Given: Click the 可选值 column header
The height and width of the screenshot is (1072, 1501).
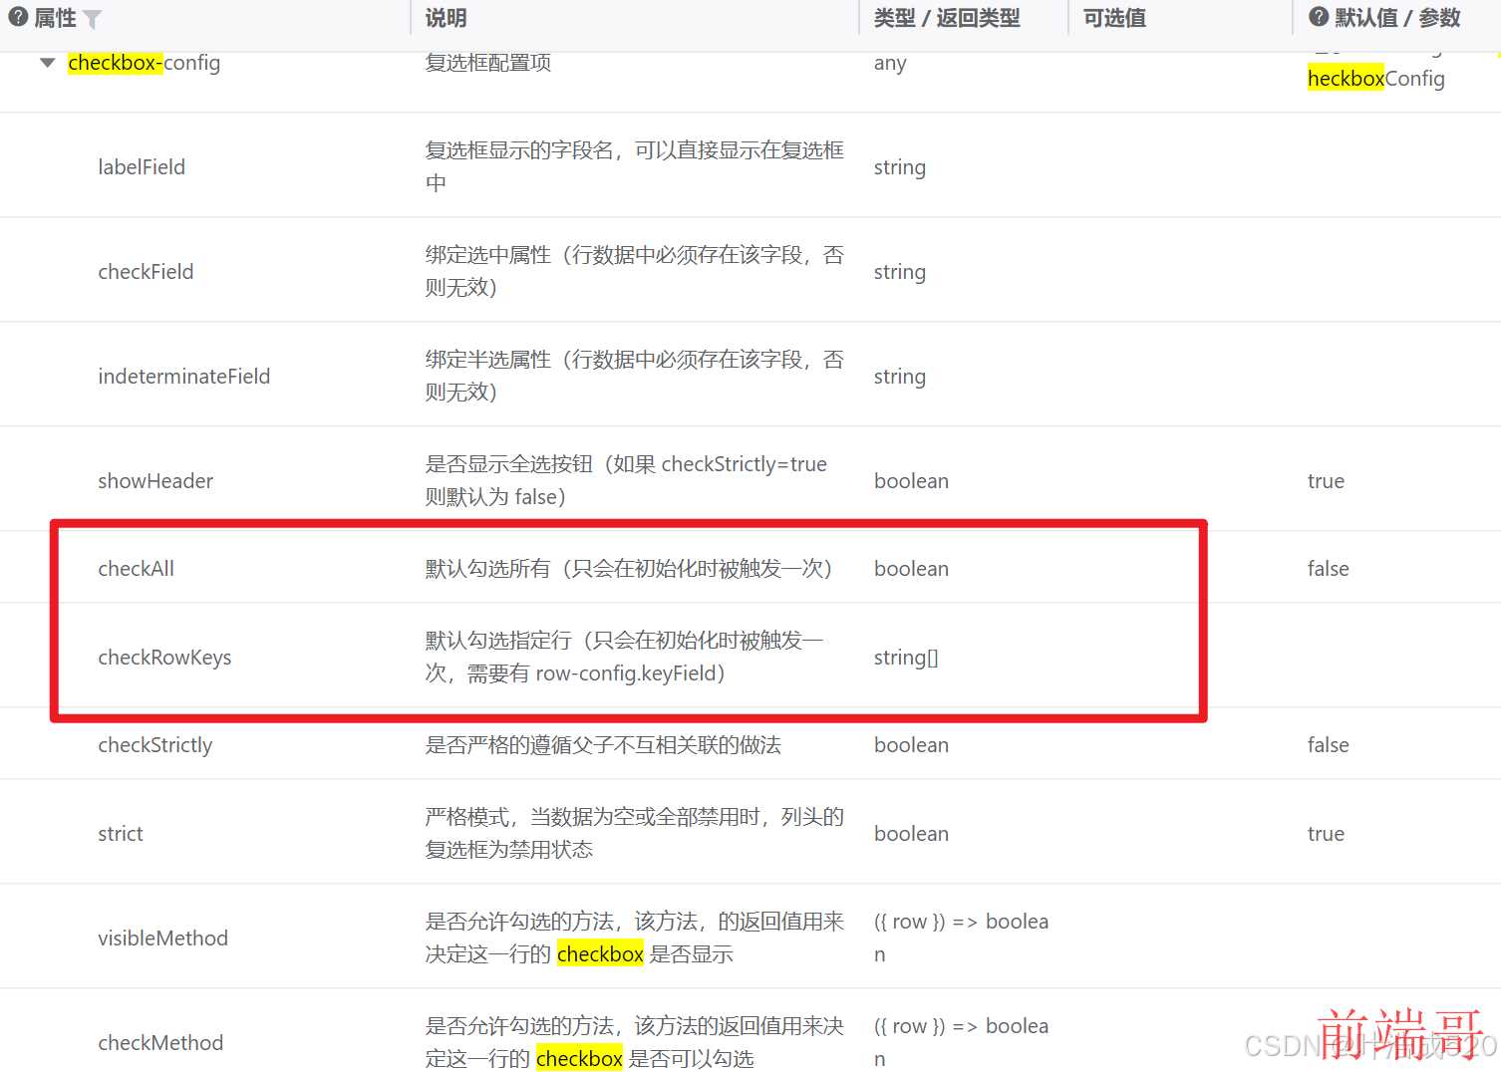Looking at the screenshot, I should click(x=1114, y=18).
